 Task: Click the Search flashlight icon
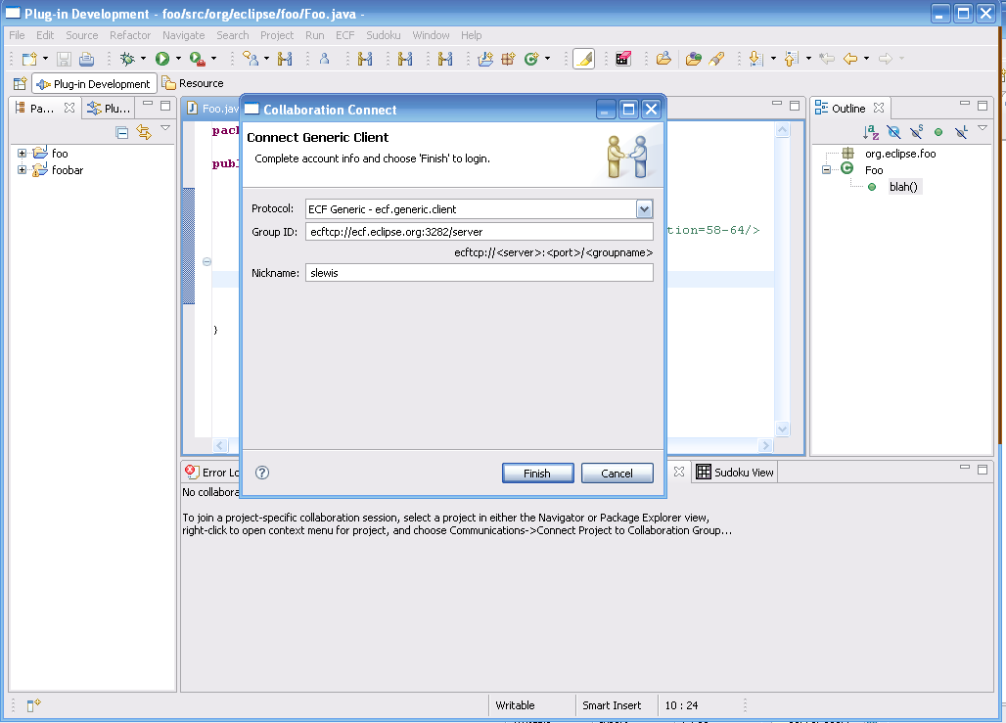[716, 59]
